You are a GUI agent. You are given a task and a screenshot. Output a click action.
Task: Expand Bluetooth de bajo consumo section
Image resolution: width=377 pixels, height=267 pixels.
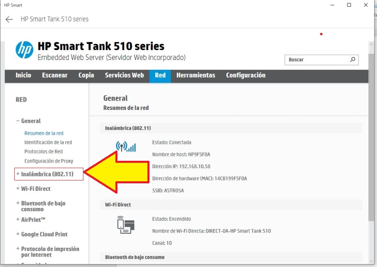tap(43, 206)
